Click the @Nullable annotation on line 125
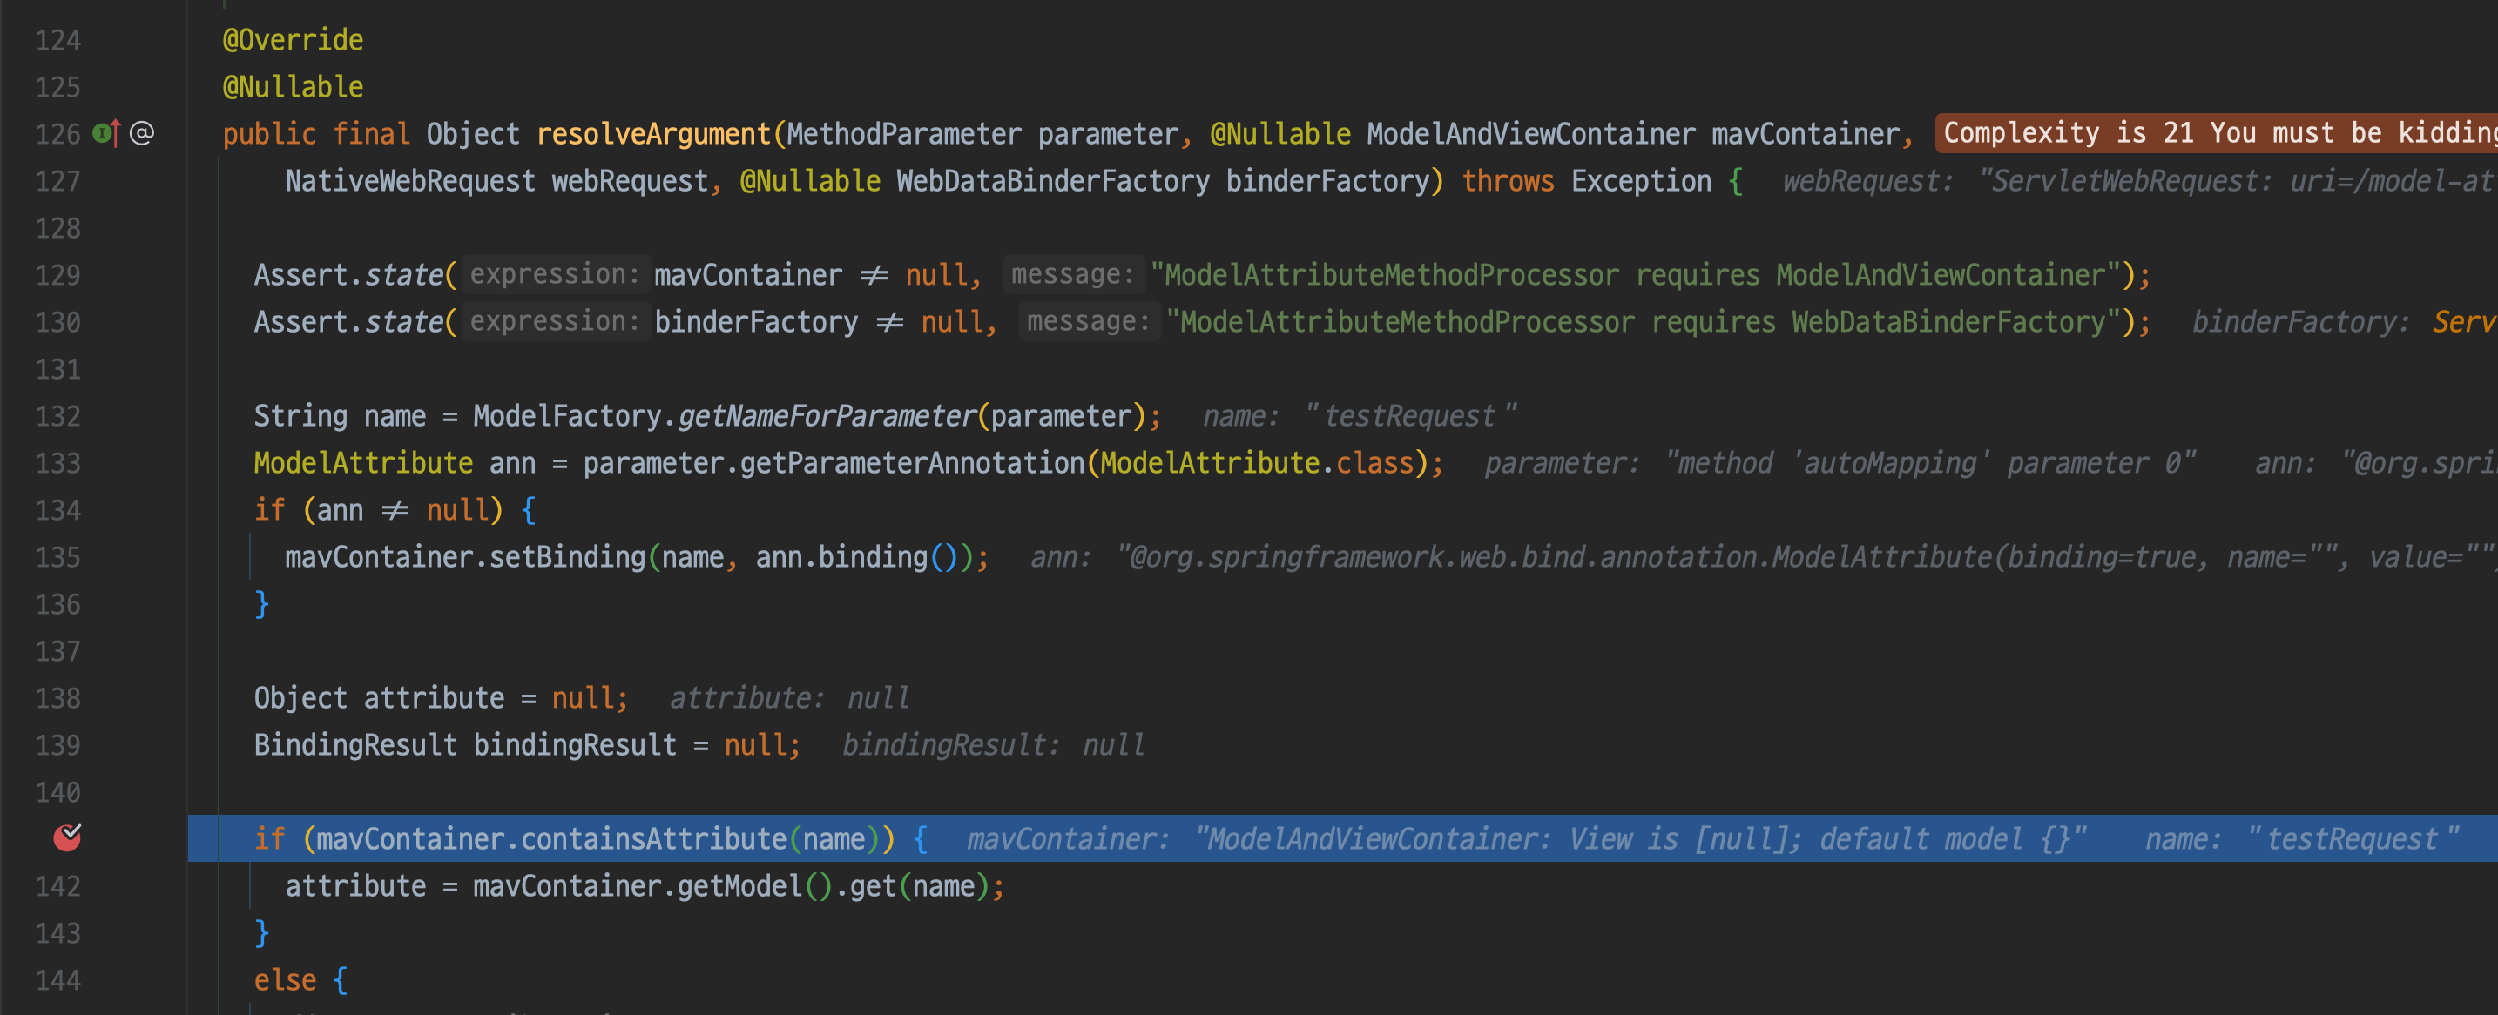2498x1015 pixels. click(x=293, y=87)
